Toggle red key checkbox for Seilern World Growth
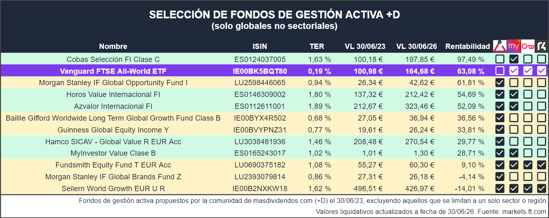 pos(528,189)
